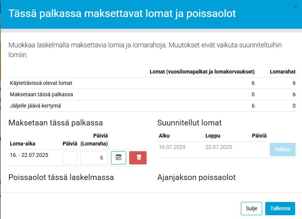
Task: Open the calendar picker for the holiday period
Action: pyautogui.click(x=118, y=158)
